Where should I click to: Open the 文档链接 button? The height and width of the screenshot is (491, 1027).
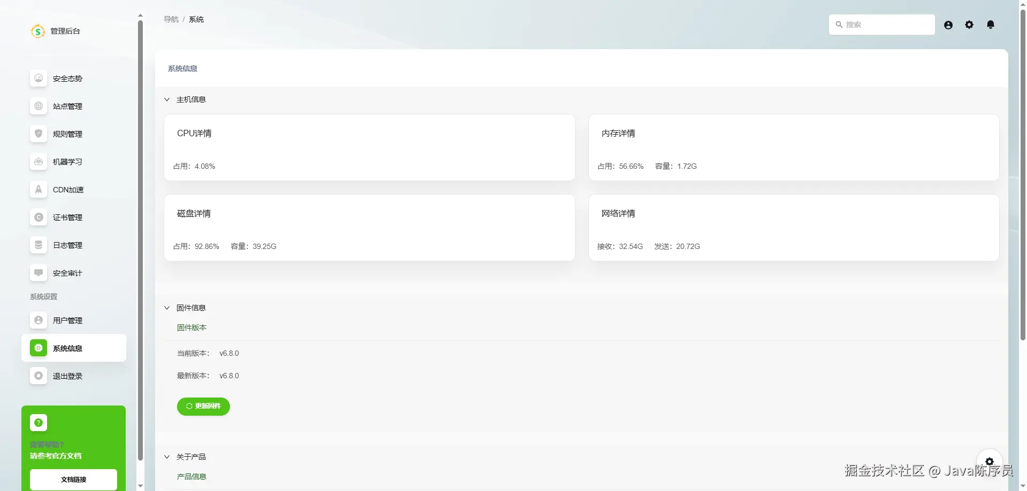[x=73, y=480]
